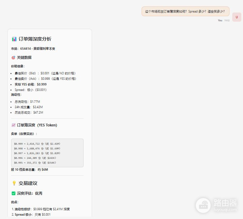Screen dimensions: 243x219
Task: Click the trend chart icon beside 订单簿深度 (YES Token)
Action: click(13, 125)
